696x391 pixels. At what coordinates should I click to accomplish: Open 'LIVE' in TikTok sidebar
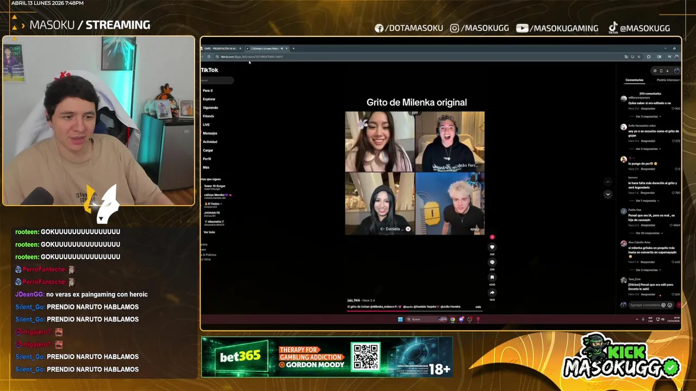click(206, 125)
